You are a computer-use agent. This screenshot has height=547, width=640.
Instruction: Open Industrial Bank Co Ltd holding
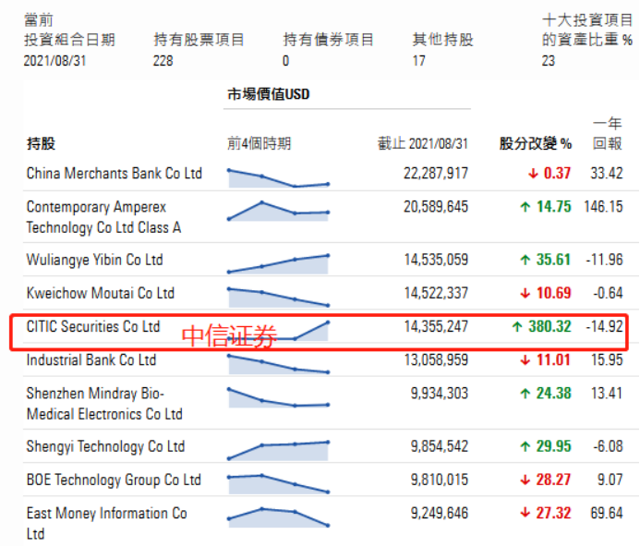[91, 360]
